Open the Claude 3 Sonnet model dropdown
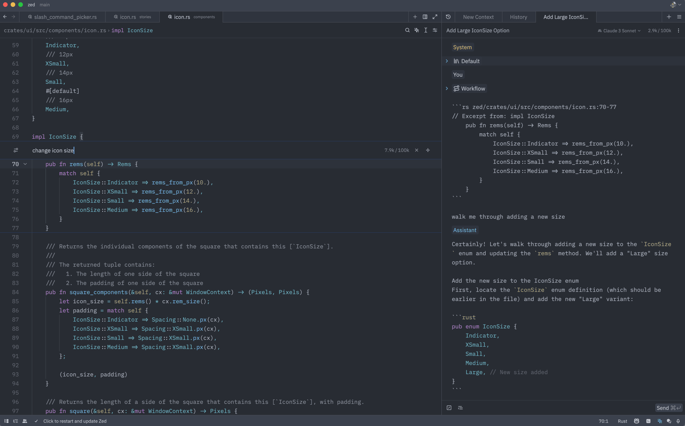 (619, 30)
